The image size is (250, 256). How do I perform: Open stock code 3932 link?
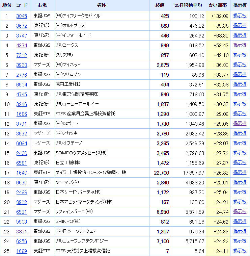[22, 133]
